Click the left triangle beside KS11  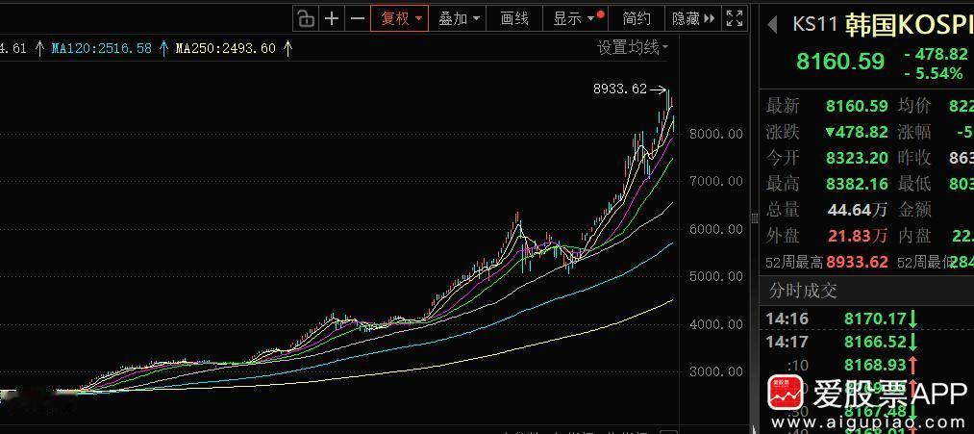[772, 25]
